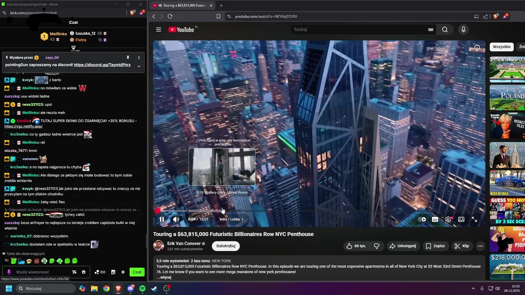Open the 7TV emote picker in chat
Viewport: 525px width, 295px height.
click(74, 272)
